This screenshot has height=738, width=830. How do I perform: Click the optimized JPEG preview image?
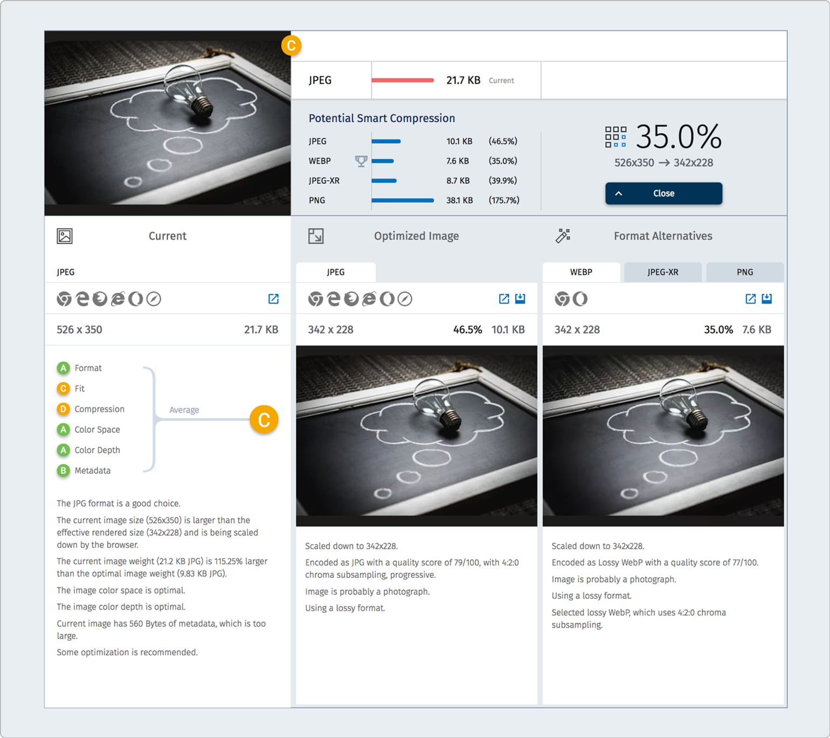417,436
